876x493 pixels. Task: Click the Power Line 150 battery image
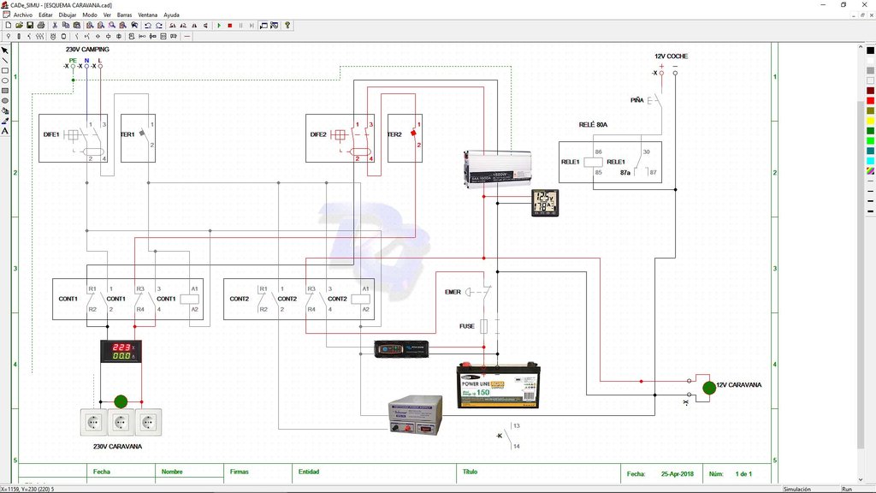tap(499, 385)
